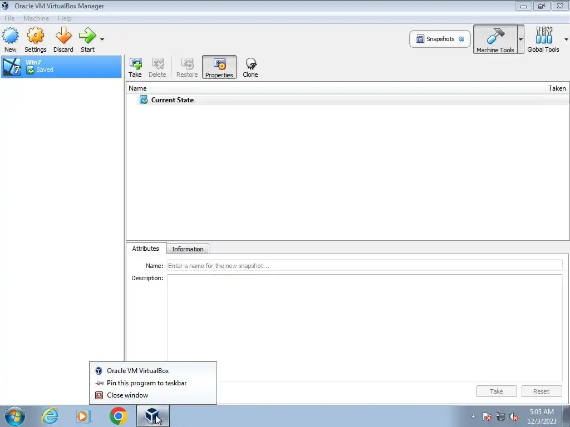570x427 pixels.
Task: Close the Snapshots pill with its X
Action: coord(461,39)
